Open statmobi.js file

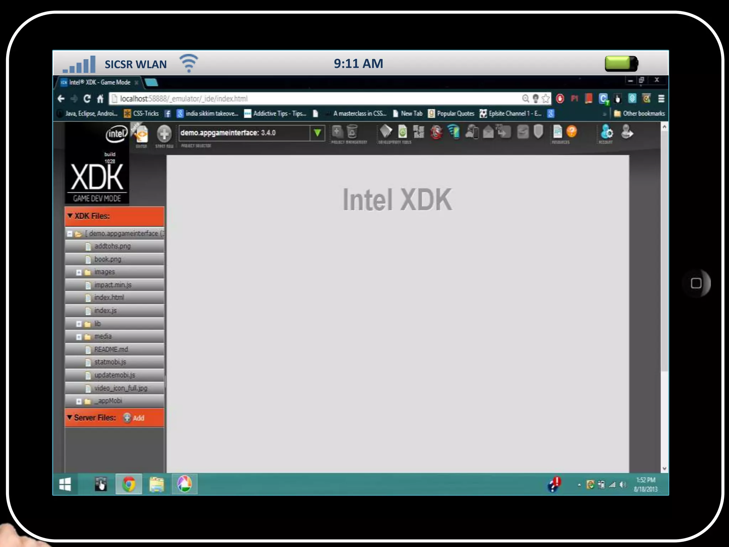tap(110, 362)
